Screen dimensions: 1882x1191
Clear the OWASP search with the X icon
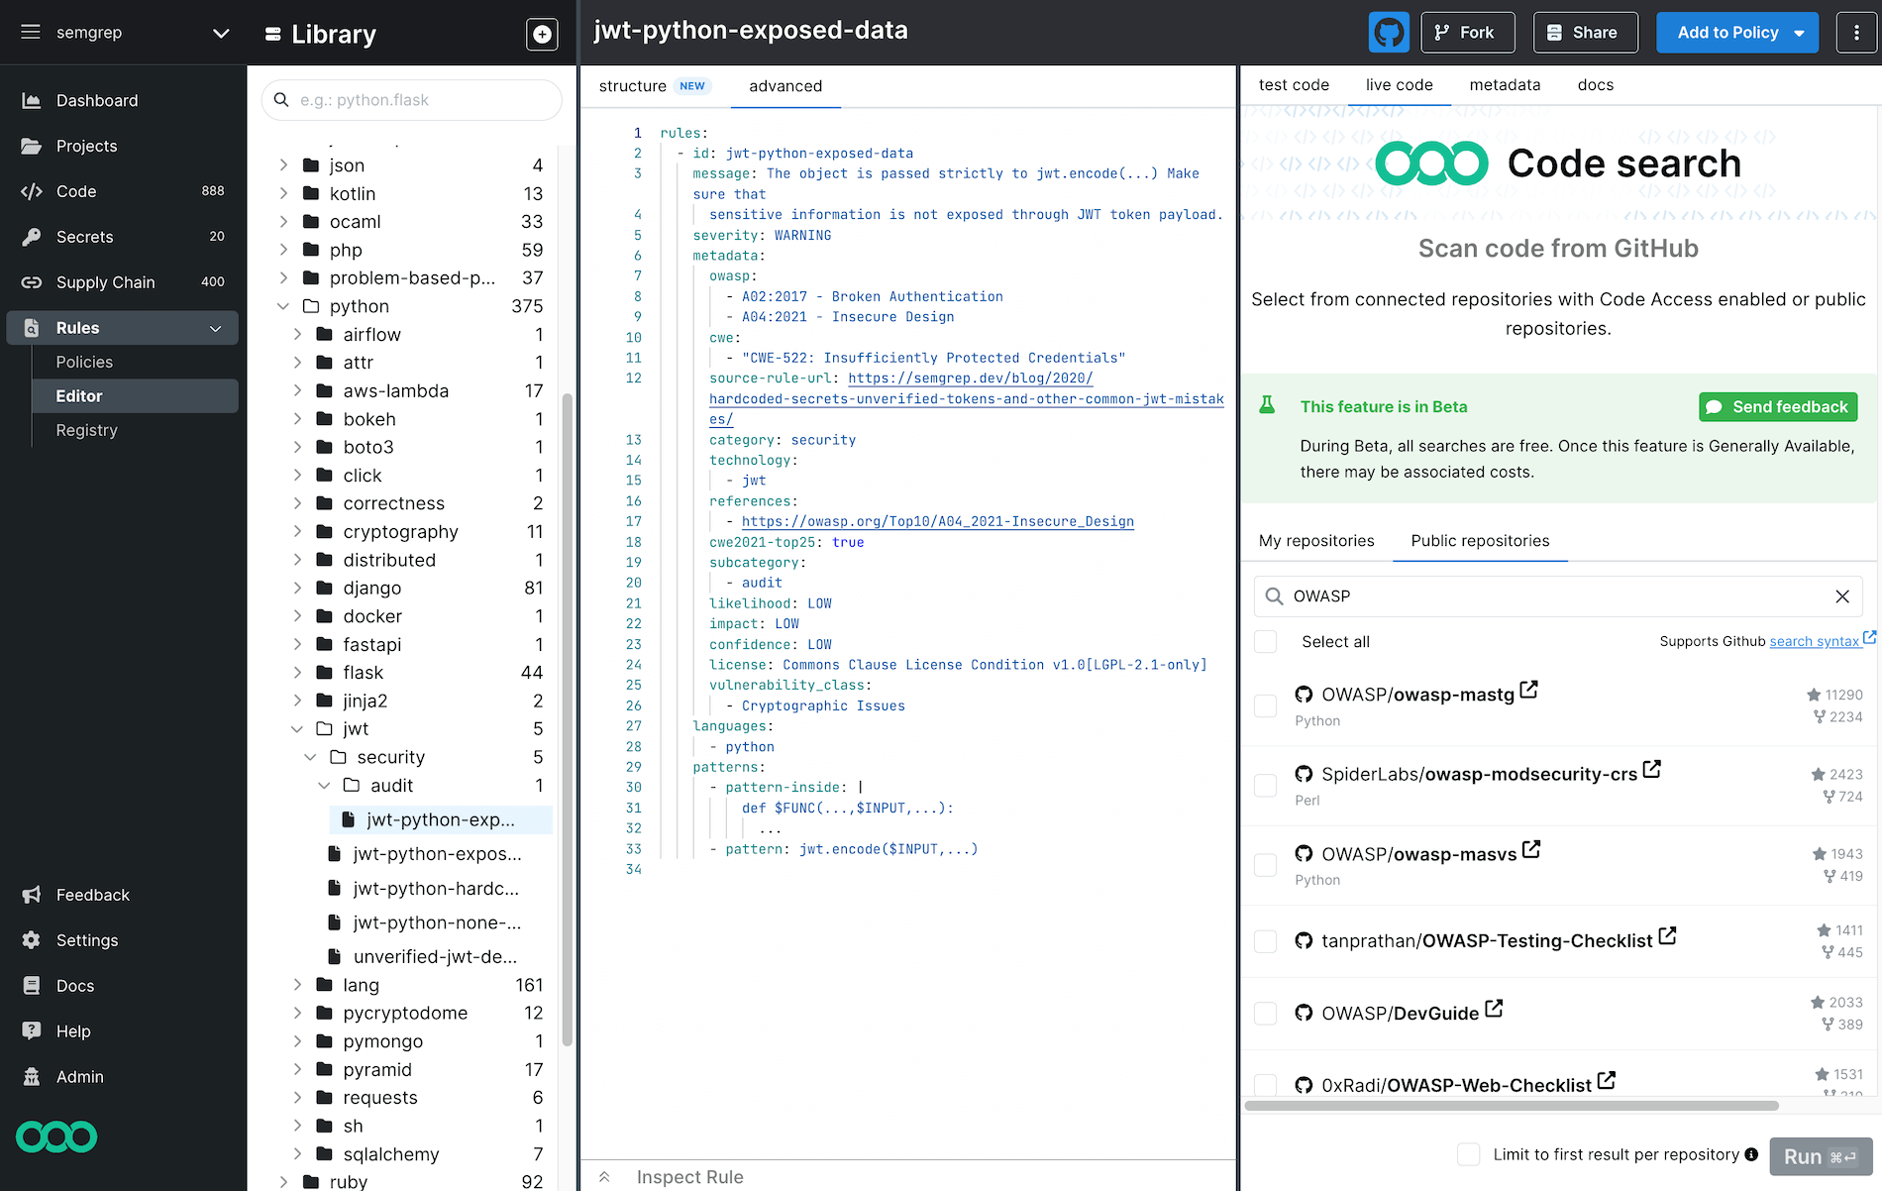pyautogui.click(x=1842, y=595)
